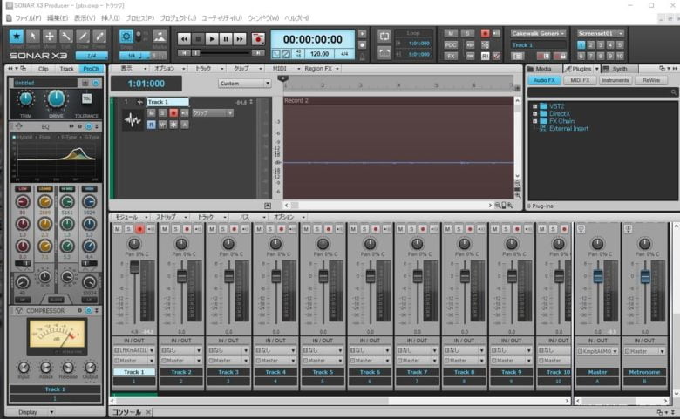
Task: Select the Instruments browser button
Action: (615, 80)
